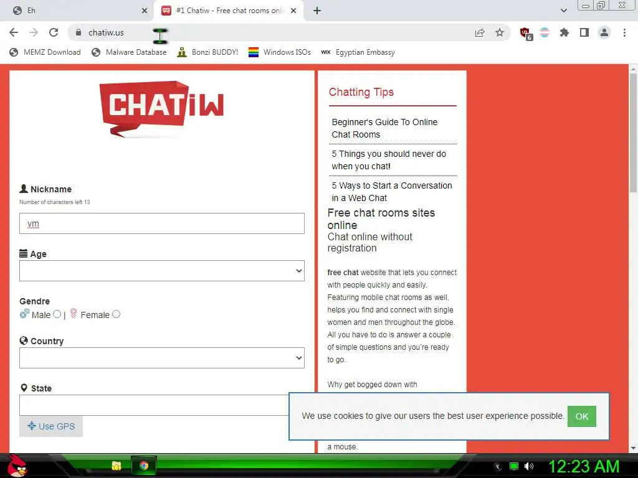Screen dimensions: 638x478
Task: Click the scrollbar down arrow
Action: click(634, 448)
